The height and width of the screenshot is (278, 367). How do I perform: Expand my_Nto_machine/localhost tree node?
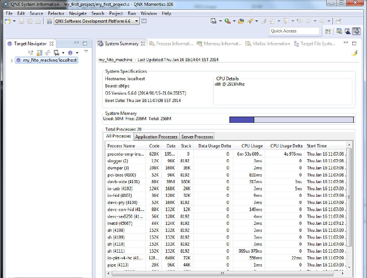[12, 61]
